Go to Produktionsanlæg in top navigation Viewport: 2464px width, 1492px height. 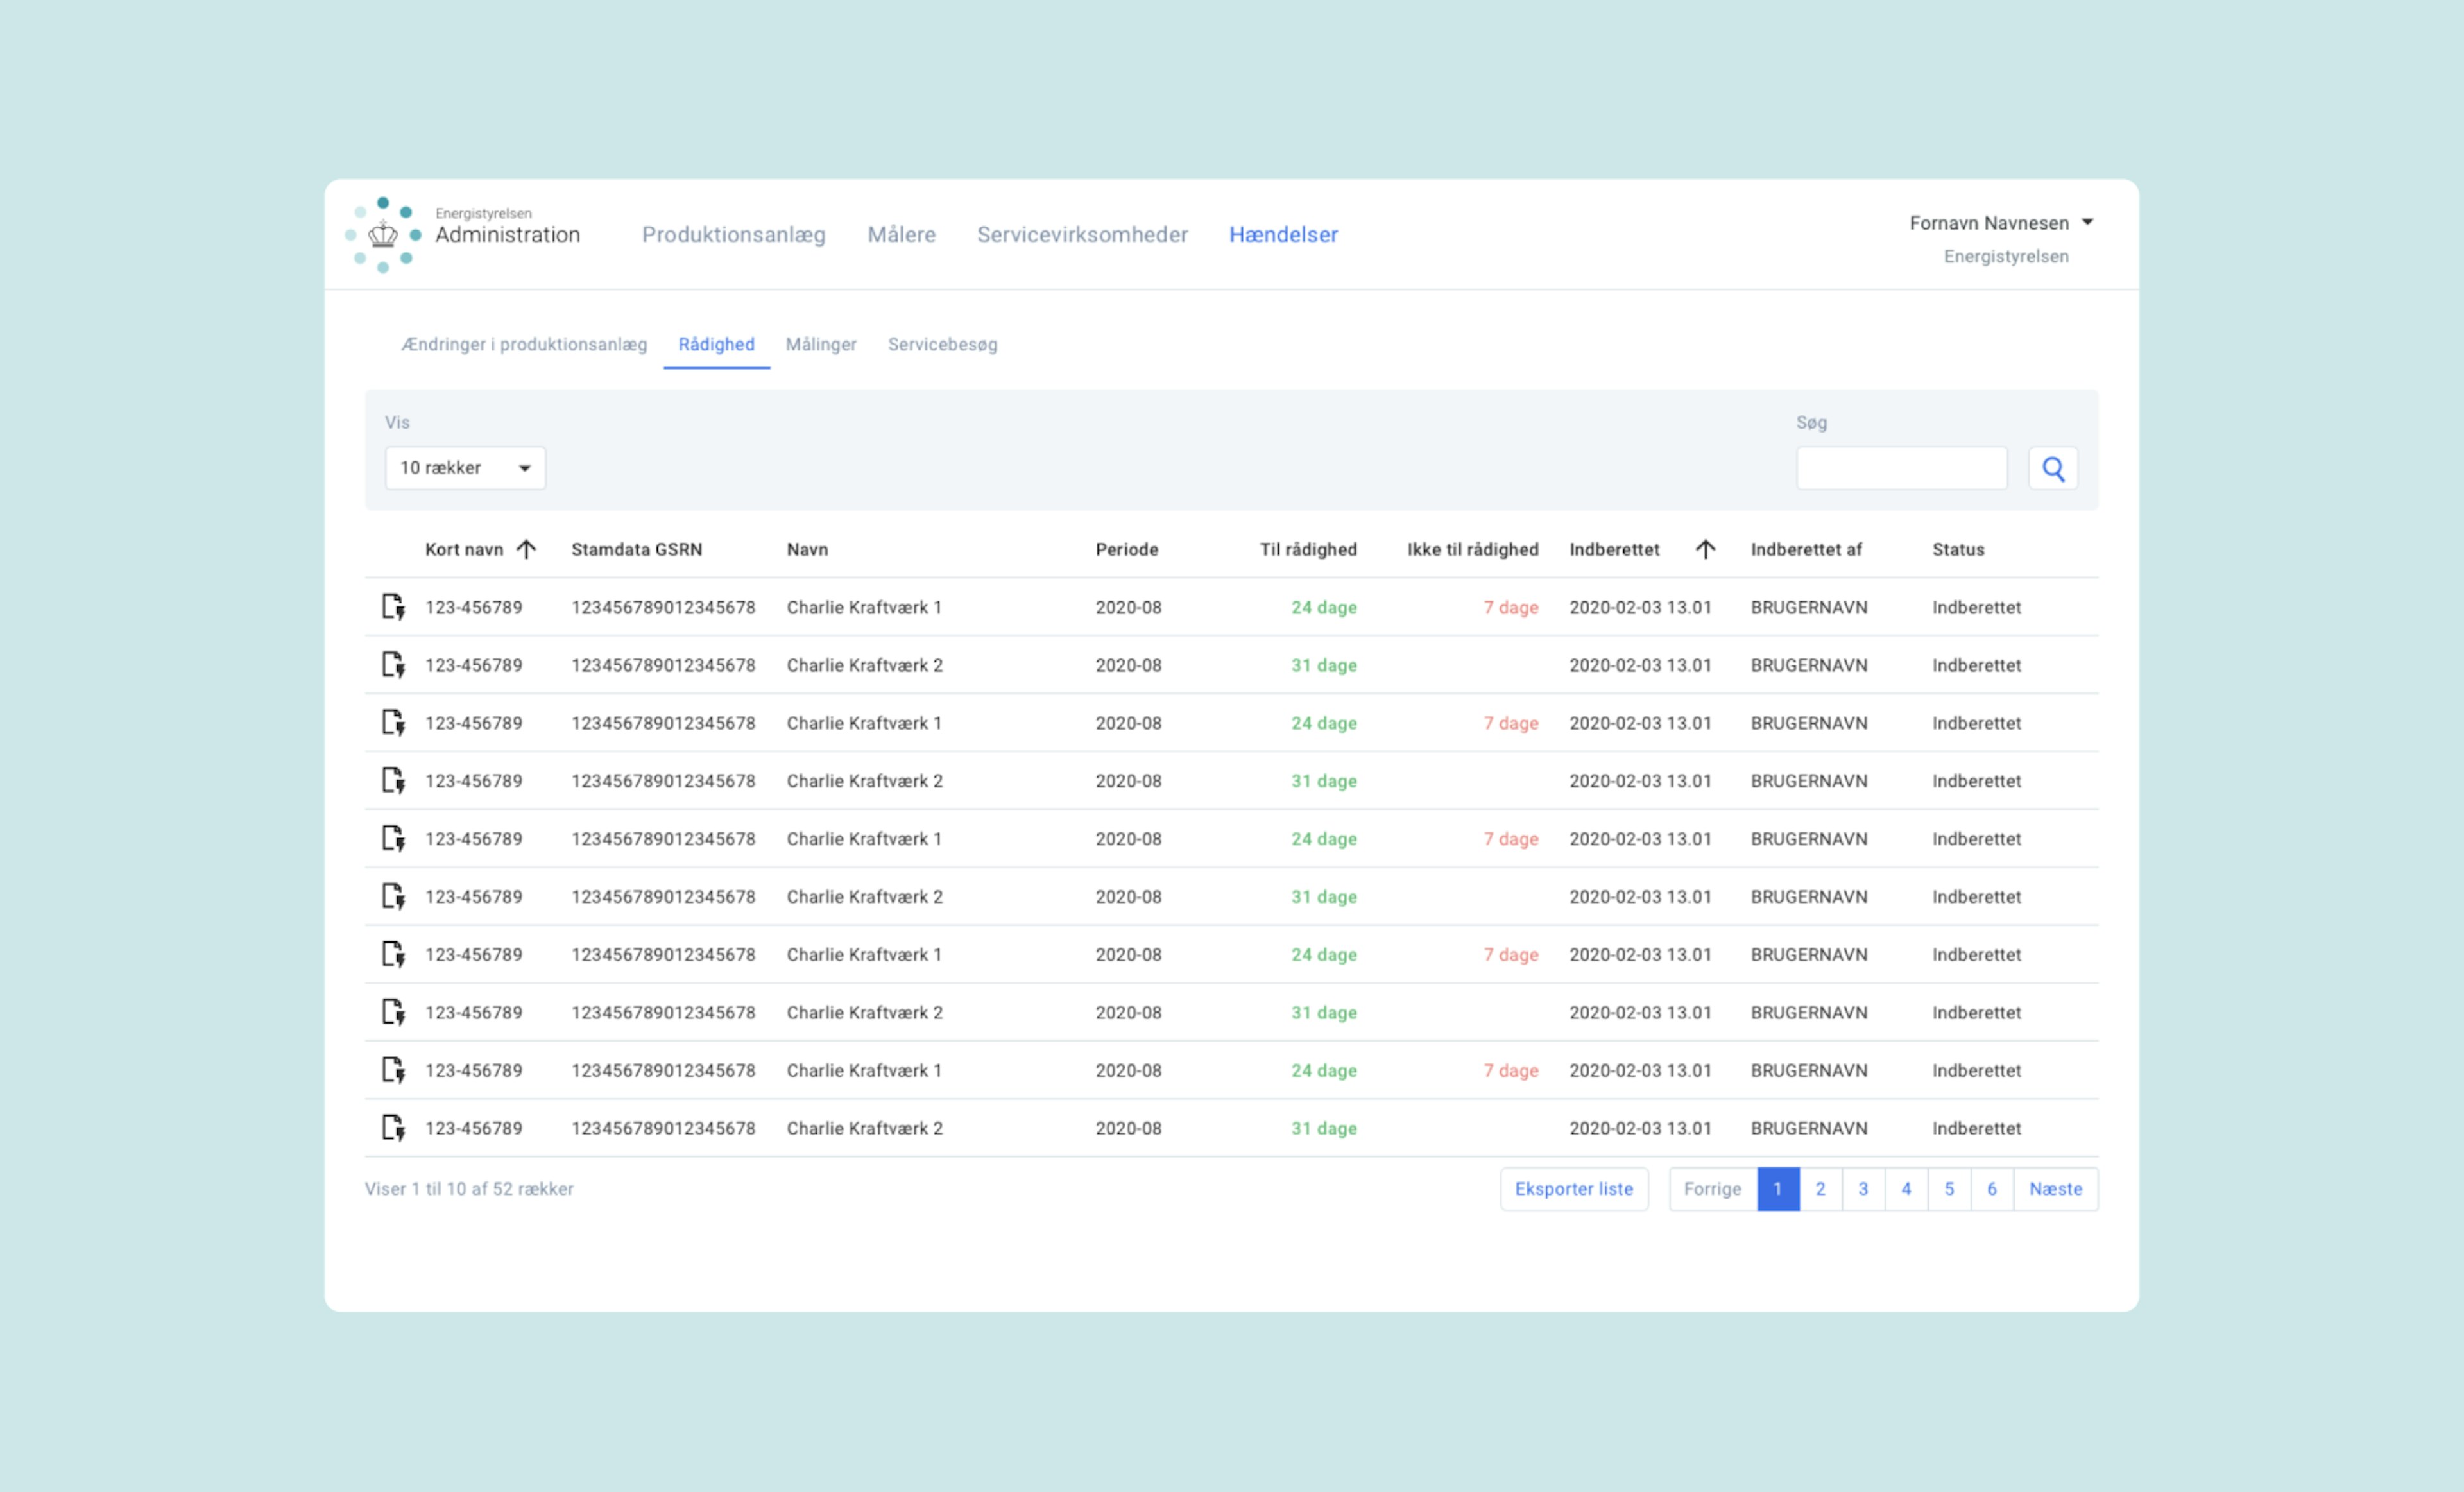(x=733, y=234)
